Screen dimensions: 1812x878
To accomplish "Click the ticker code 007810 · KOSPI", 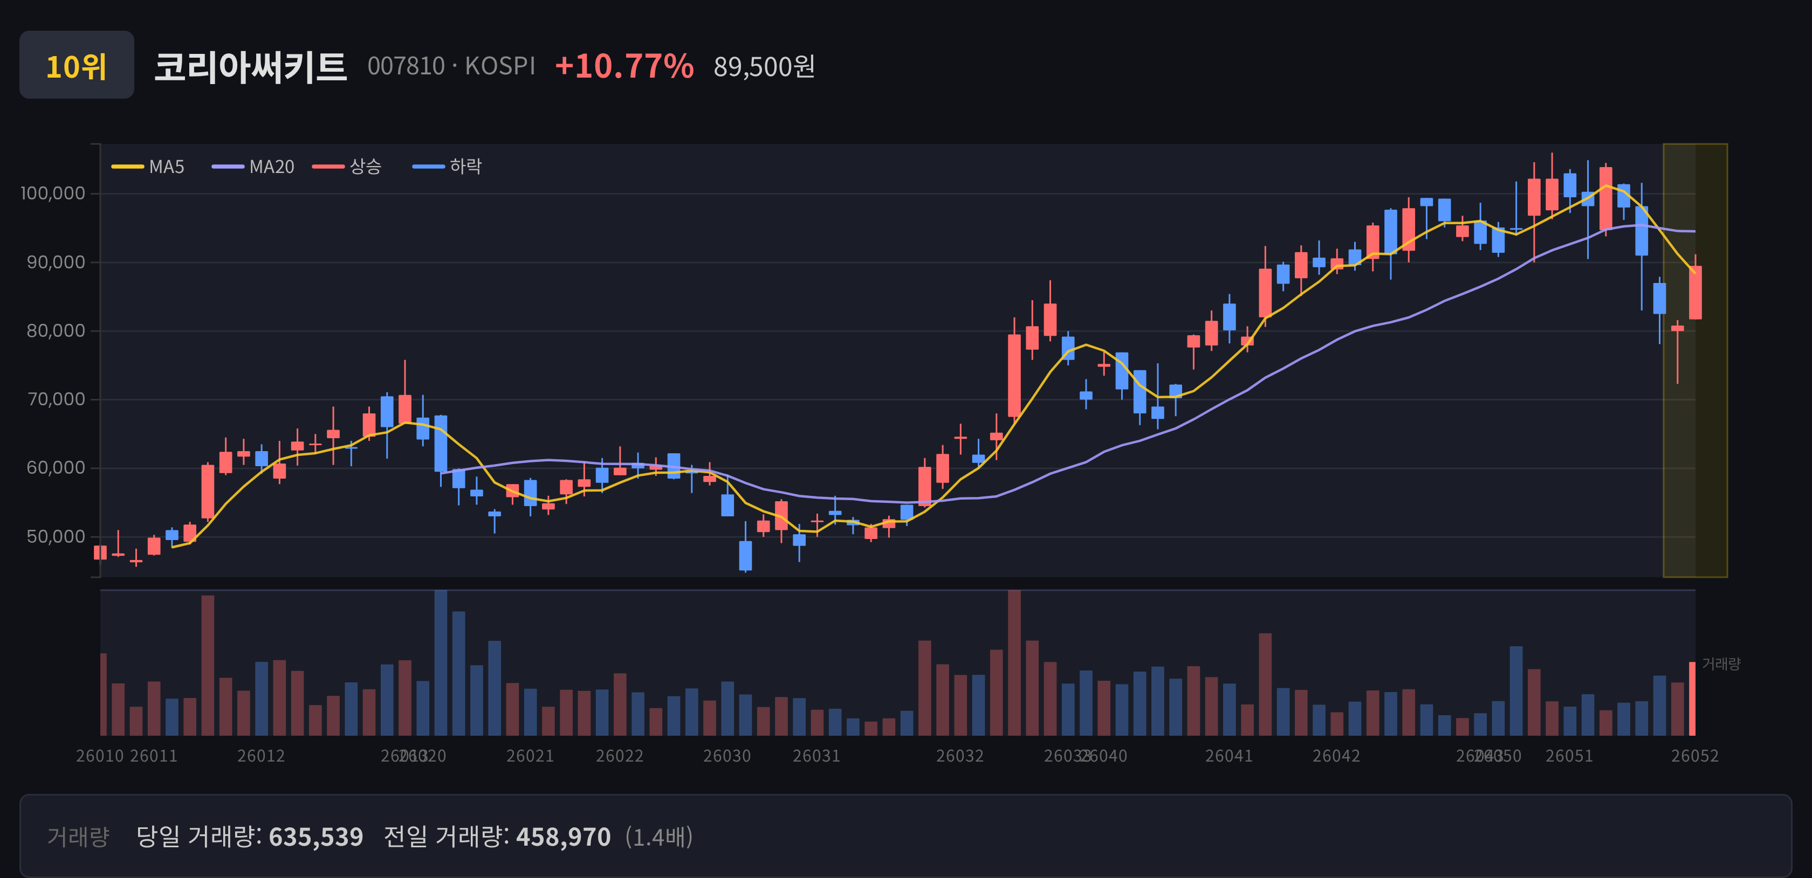I will click(x=451, y=66).
